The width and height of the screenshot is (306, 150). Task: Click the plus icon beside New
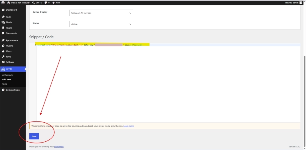(54, 3)
